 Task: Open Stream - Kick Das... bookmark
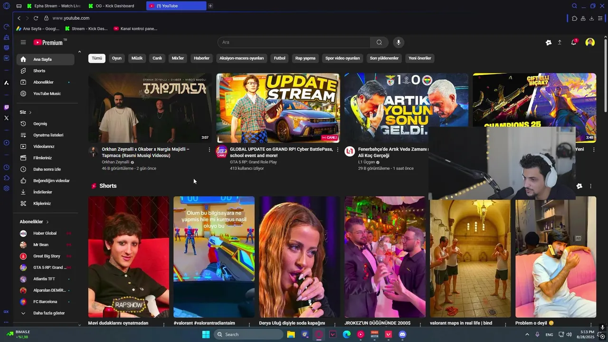(x=86, y=28)
